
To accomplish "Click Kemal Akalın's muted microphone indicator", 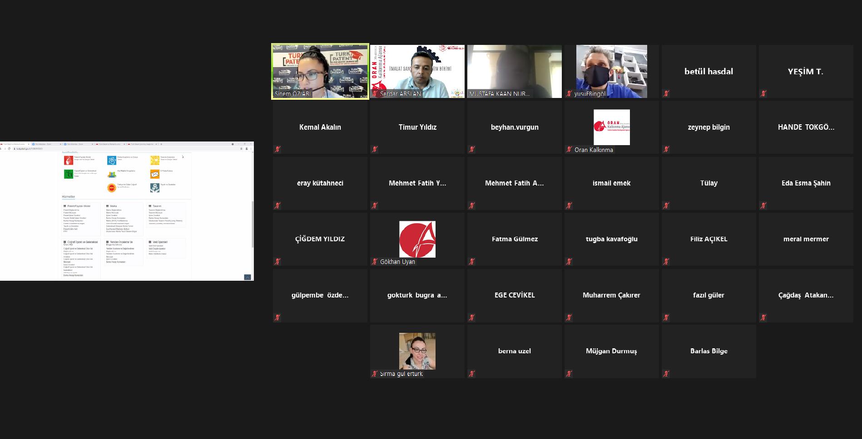I will (277, 149).
